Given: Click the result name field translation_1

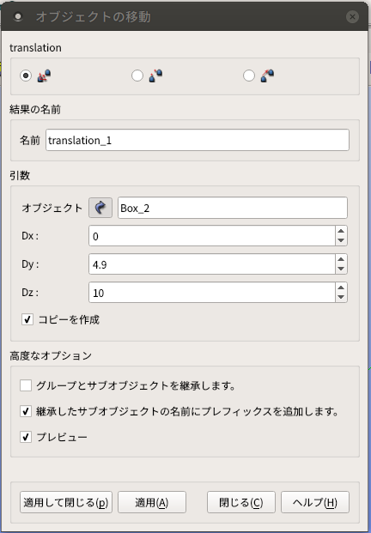Looking at the screenshot, I should [x=198, y=140].
